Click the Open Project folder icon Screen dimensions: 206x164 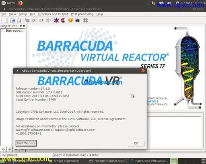click(x=12, y=20)
